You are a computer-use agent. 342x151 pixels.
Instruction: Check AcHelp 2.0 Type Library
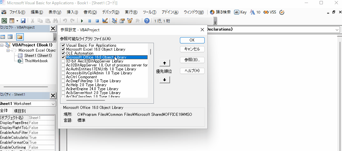pos(63,85)
